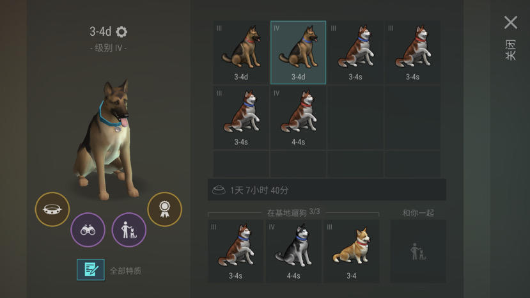Click the 全部特质 label
530x298 pixels.
coord(125,271)
